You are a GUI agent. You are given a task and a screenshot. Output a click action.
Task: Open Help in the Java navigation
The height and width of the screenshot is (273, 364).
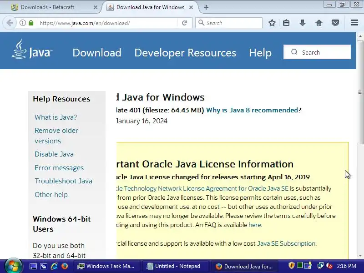[260, 53]
